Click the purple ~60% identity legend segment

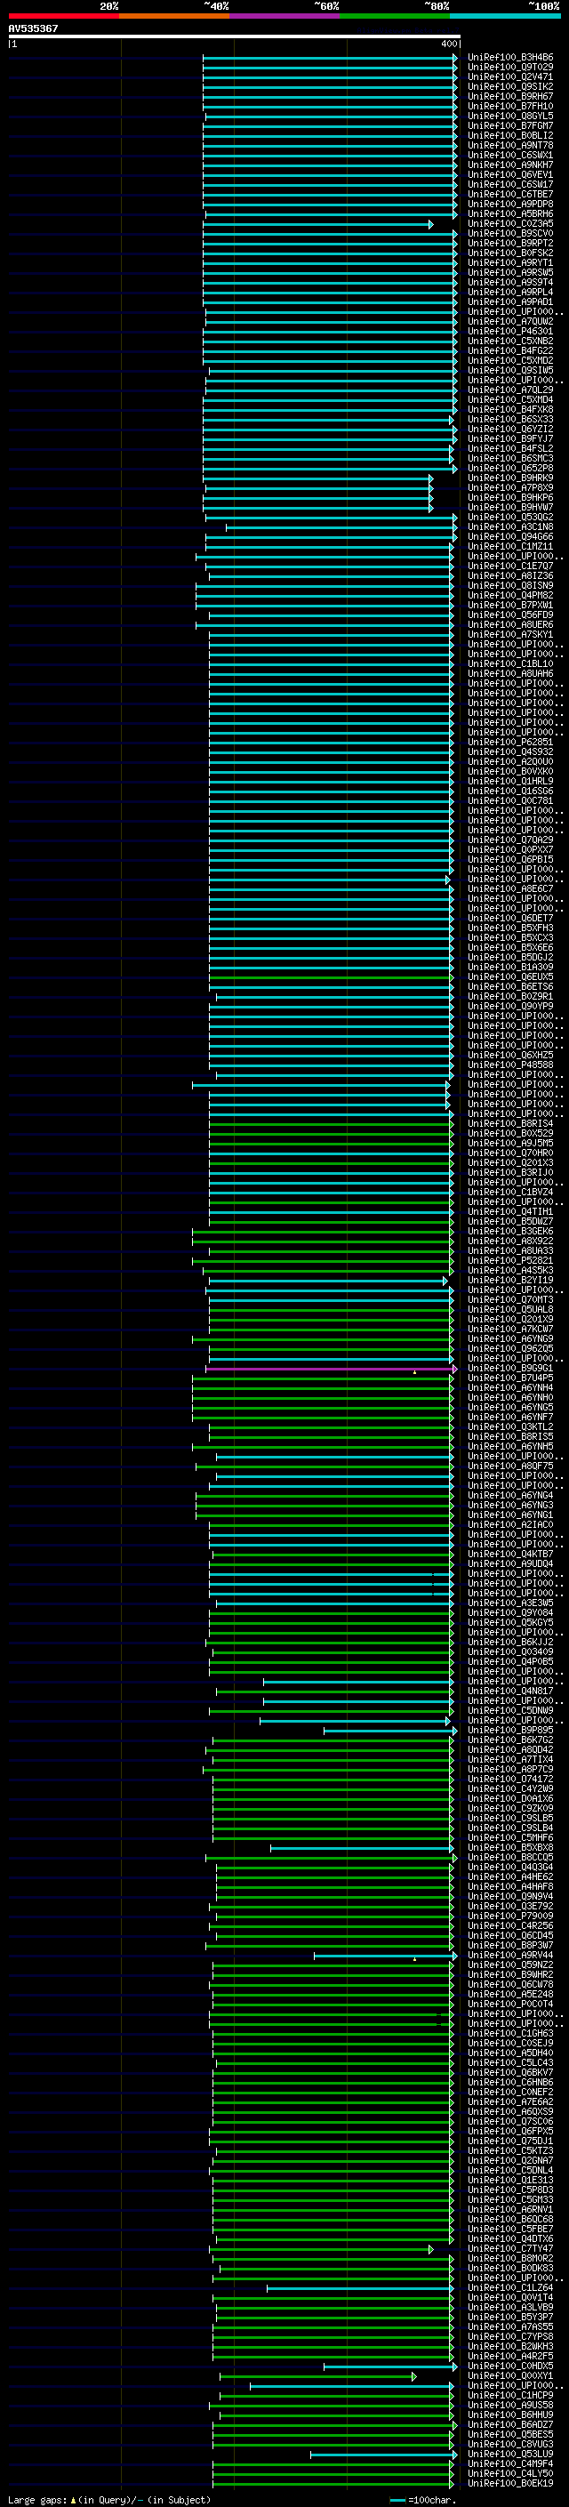[285, 16]
